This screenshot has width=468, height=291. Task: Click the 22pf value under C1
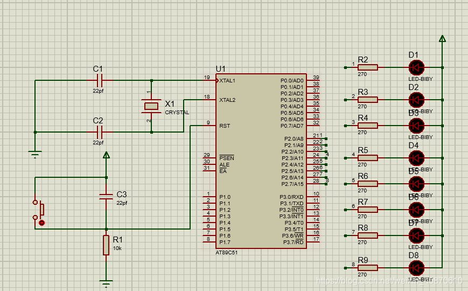[98, 91]
